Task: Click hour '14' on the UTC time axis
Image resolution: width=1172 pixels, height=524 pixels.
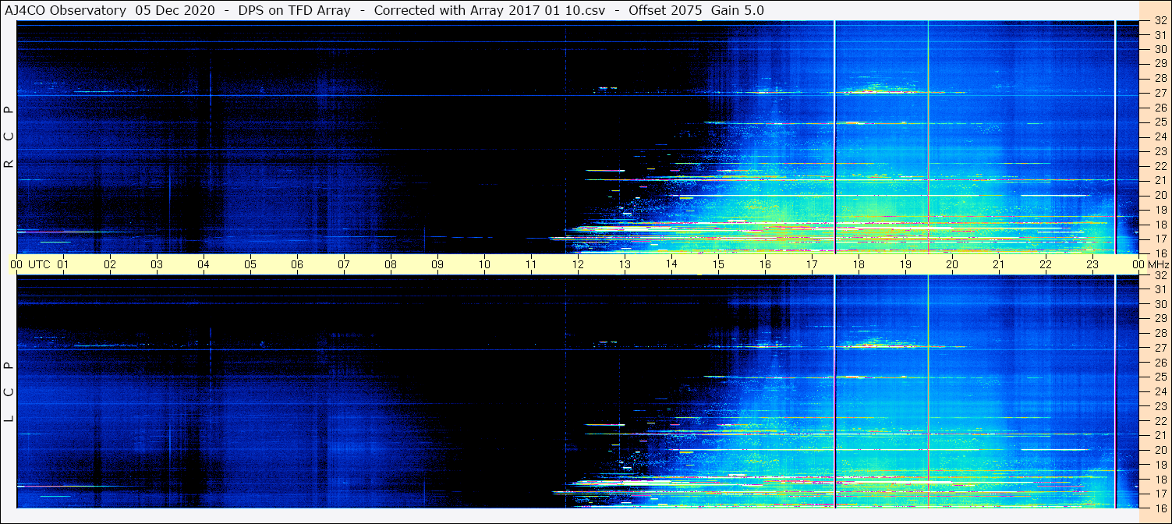Action: click(x=671, y=264)
